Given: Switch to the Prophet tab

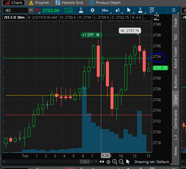Looking at the screenshot, I should (x=39, y=3).
